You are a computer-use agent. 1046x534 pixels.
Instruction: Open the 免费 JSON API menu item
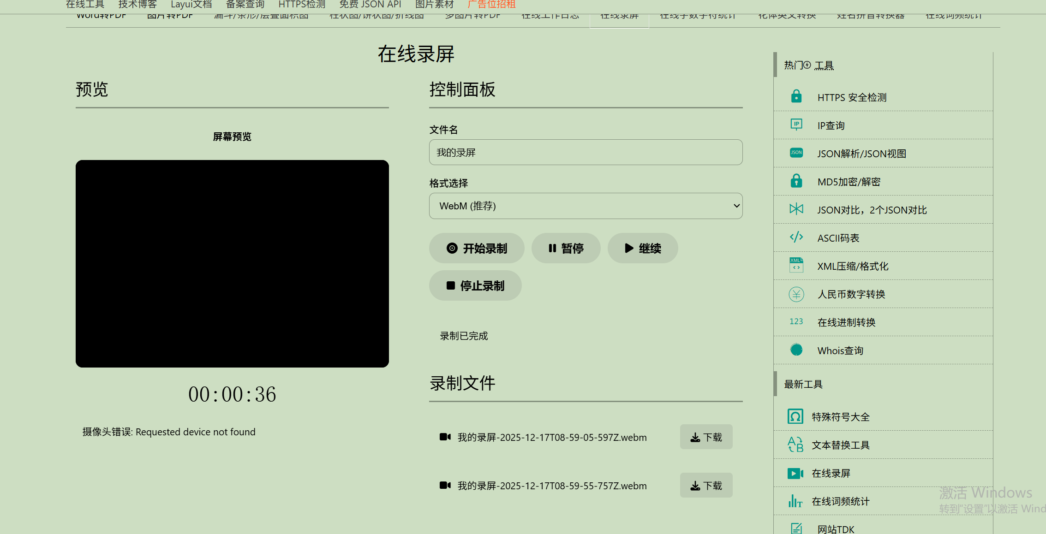coord(370,5)
